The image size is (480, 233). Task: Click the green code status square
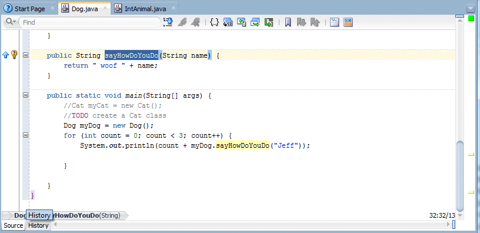coord(471,18)
